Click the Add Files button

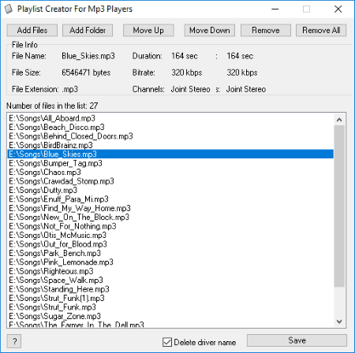click(x=32, y=31)
